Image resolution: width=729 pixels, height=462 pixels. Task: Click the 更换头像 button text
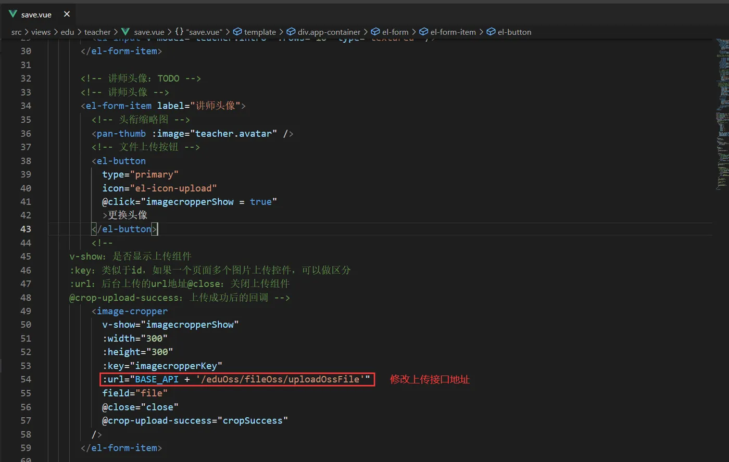click(128, 215)
